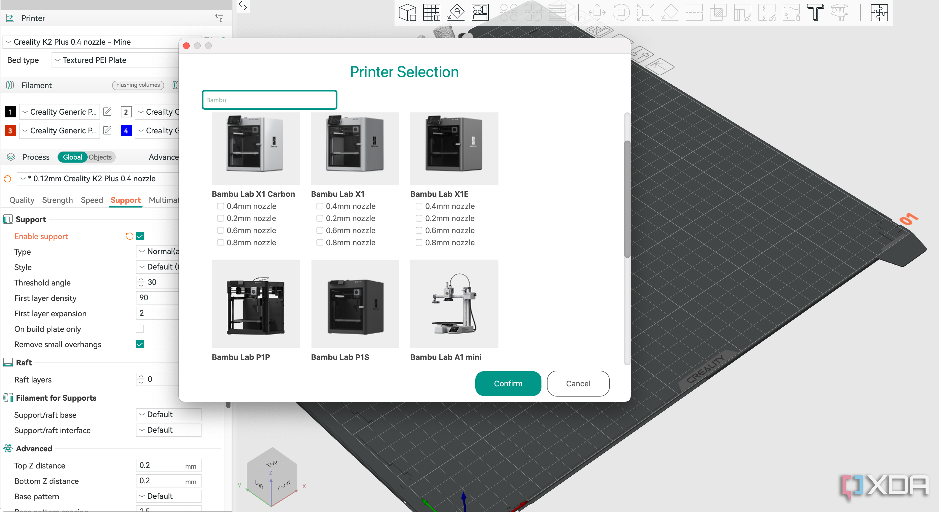Switch to the Speed tab

92,200
